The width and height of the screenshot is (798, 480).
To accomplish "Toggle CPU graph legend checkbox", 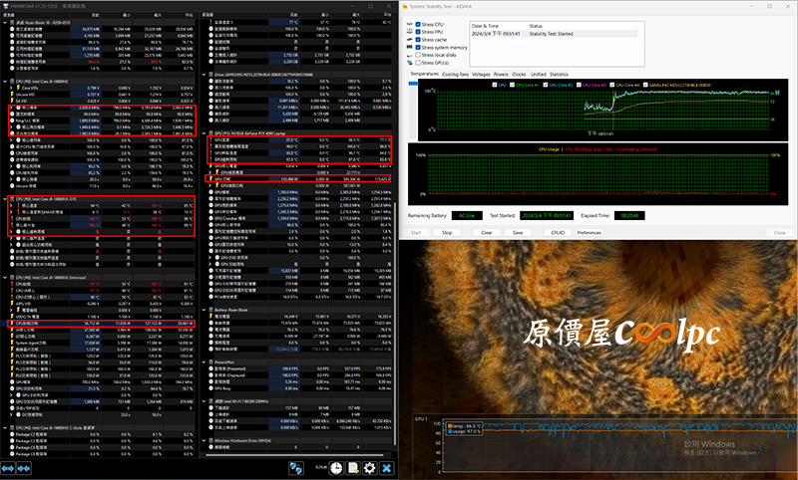I will click(x=495, y=85).
